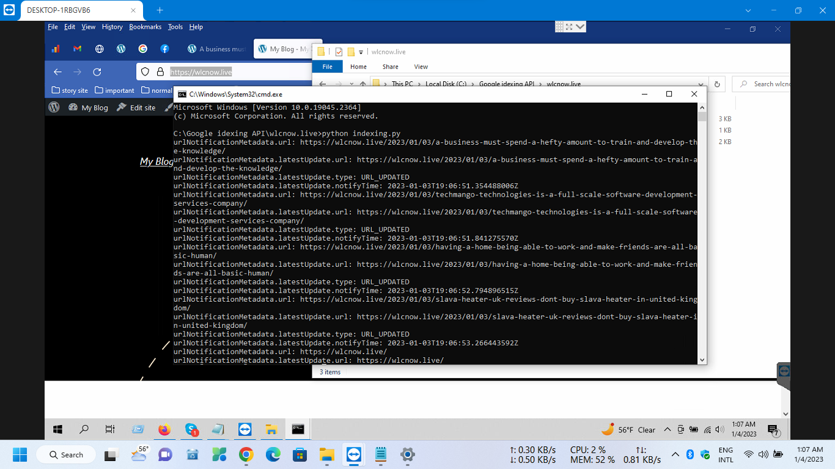Viewport: 835px width, 469px height.
Task: Open the story site bookmarks folder
Action: pos(70,90)
